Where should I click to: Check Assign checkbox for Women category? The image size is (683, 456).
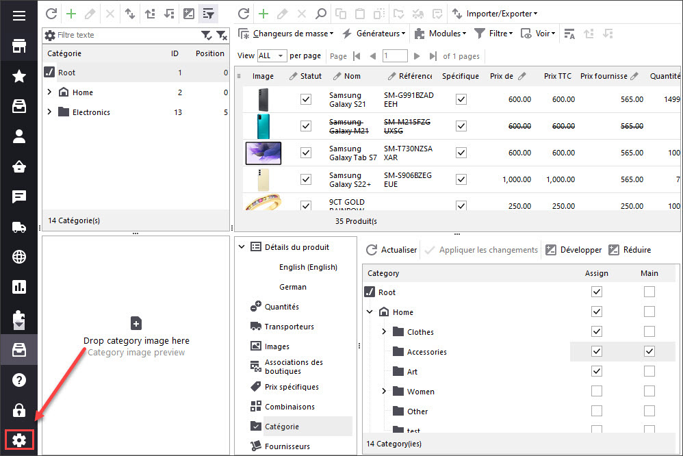pyautogui.click(x=597, y=391)
